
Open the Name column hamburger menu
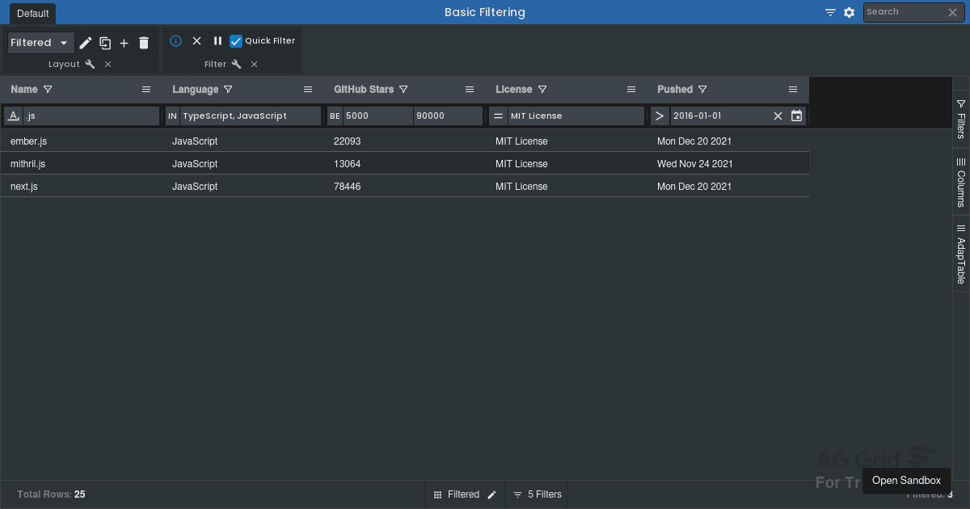(146, 90)
